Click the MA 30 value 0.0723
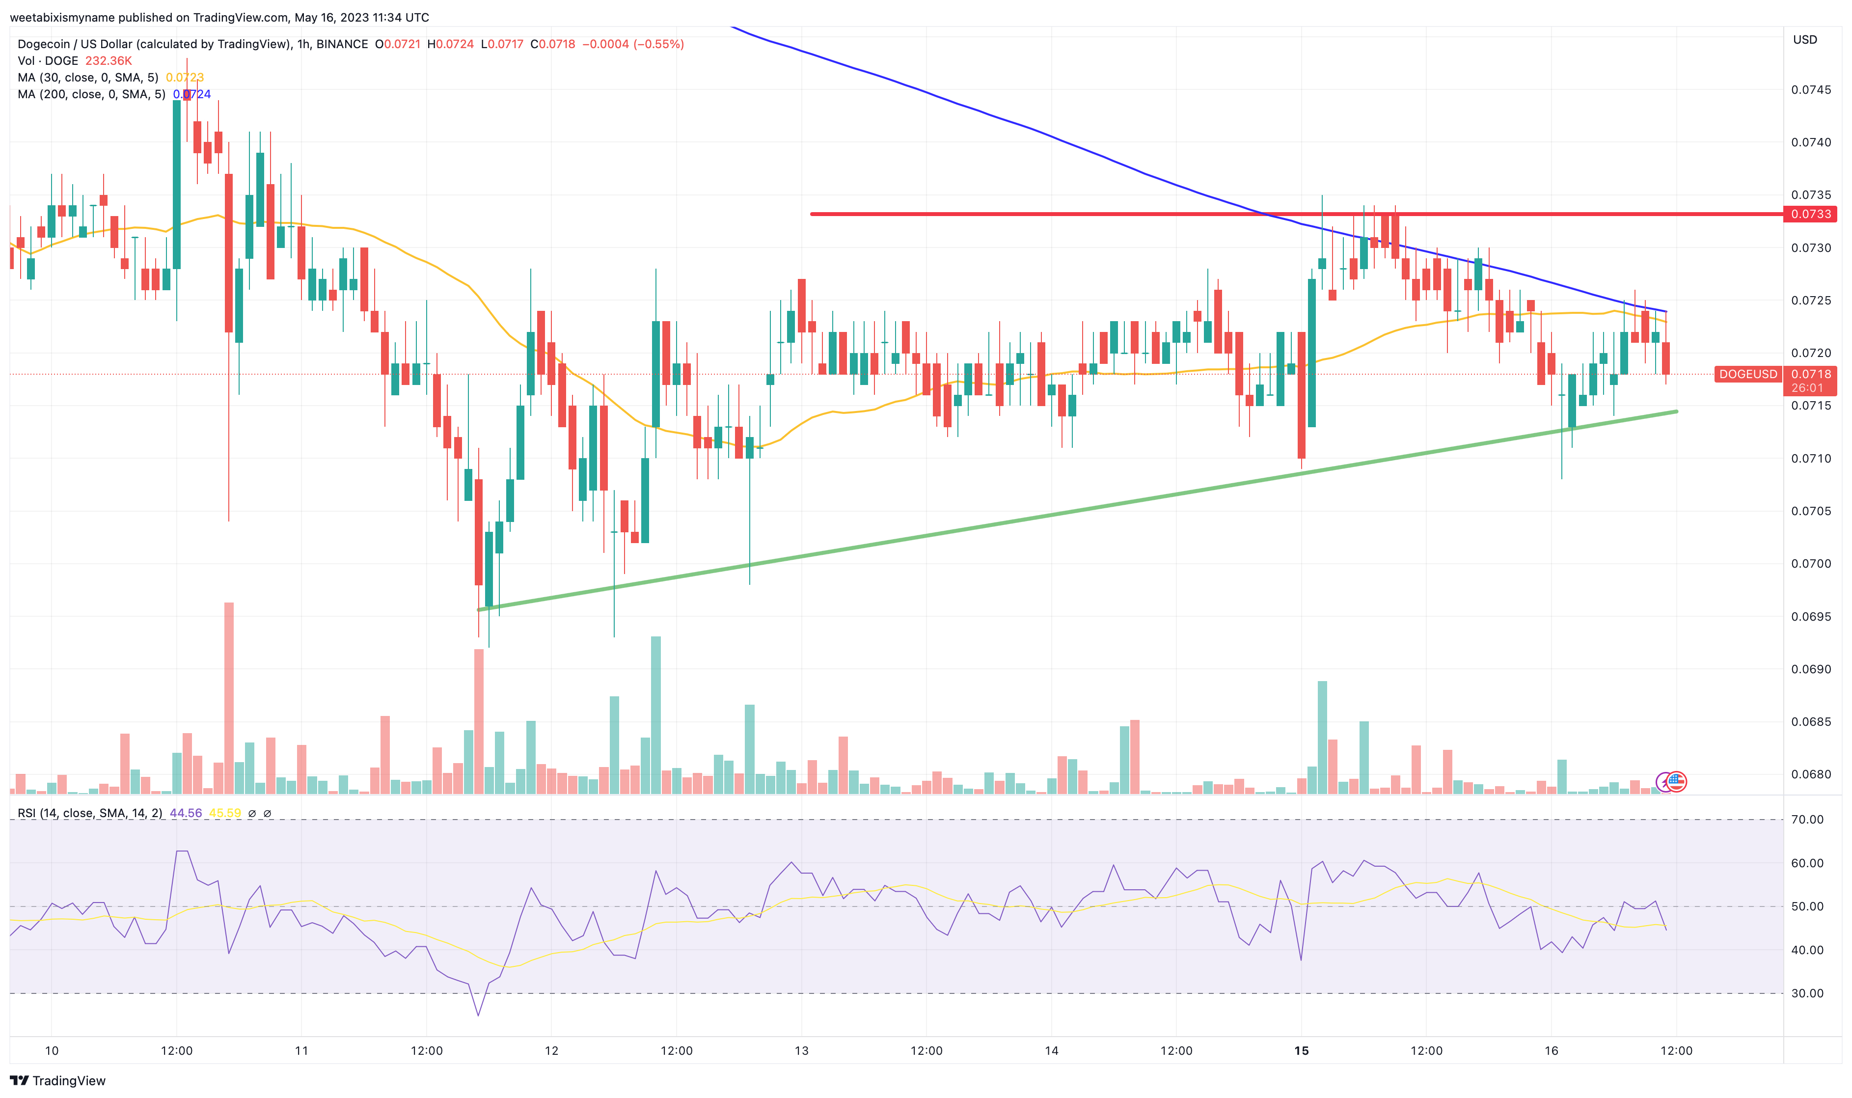 [185, 78]
